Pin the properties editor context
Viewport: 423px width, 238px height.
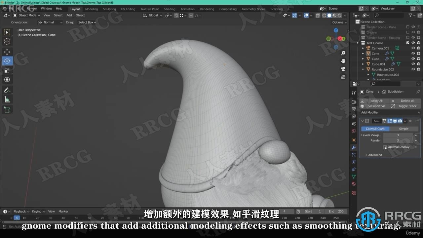click(418, 92)
